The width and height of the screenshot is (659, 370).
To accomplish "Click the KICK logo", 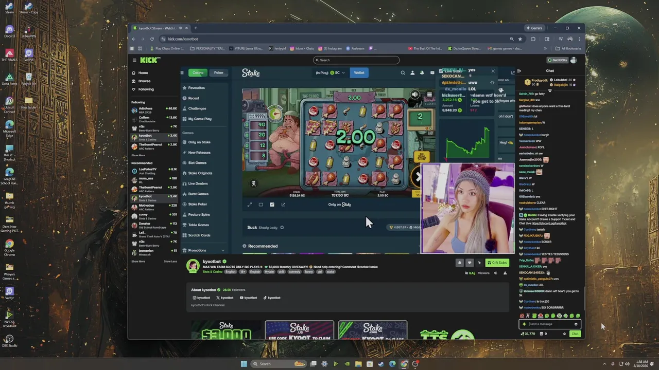I will (150, 60).
